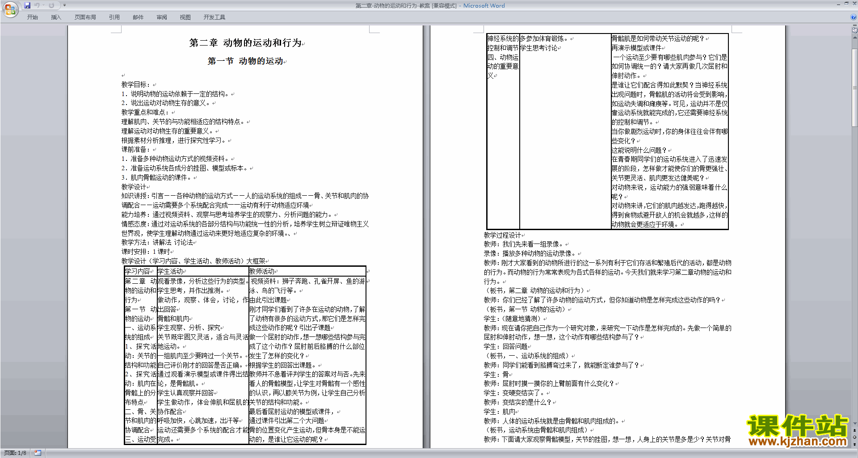Image resolution: width=858 pixels, height=458 pixels.
Task: Click the table cell 多参加体育锻炼 on page two
Action: click(x=544, y=38)
